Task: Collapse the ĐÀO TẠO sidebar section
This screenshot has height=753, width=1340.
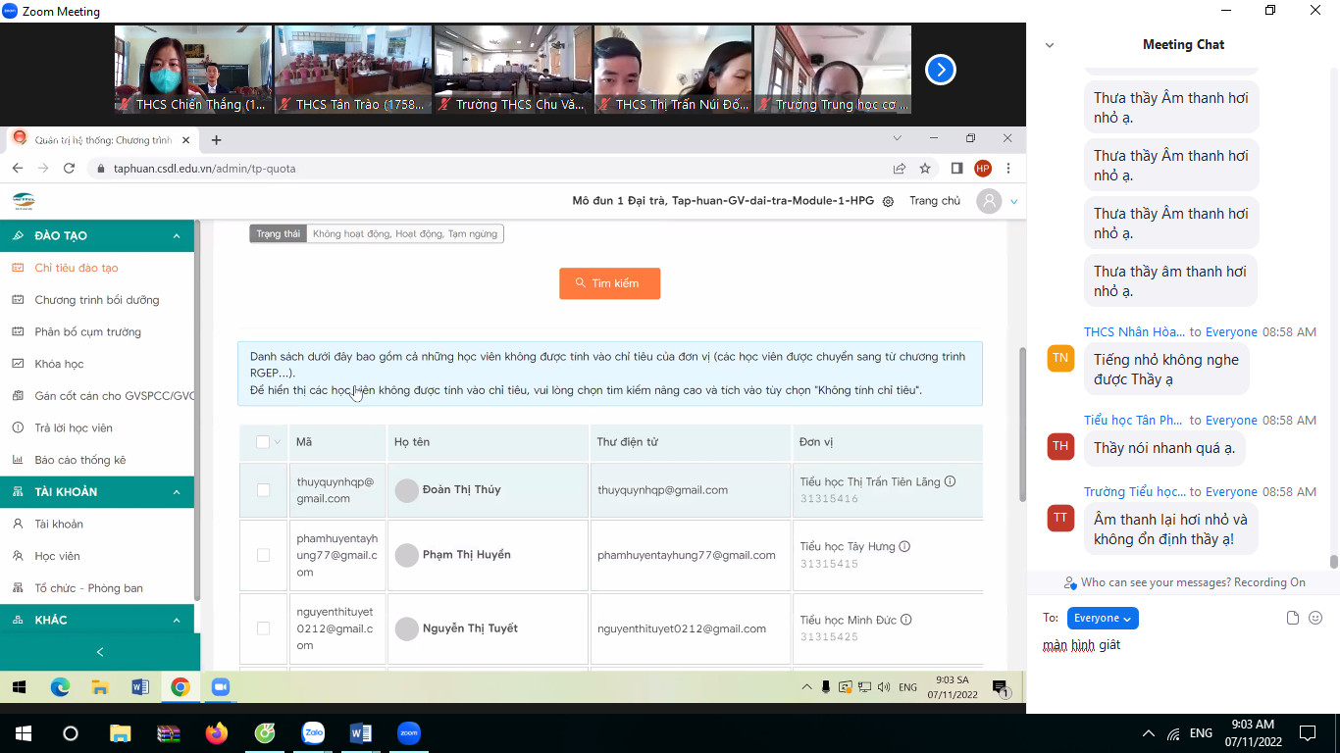Action: (x=177, y=235)
